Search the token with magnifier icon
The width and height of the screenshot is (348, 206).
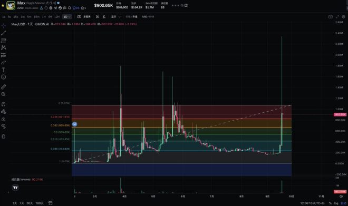click(x=70, y=8)
